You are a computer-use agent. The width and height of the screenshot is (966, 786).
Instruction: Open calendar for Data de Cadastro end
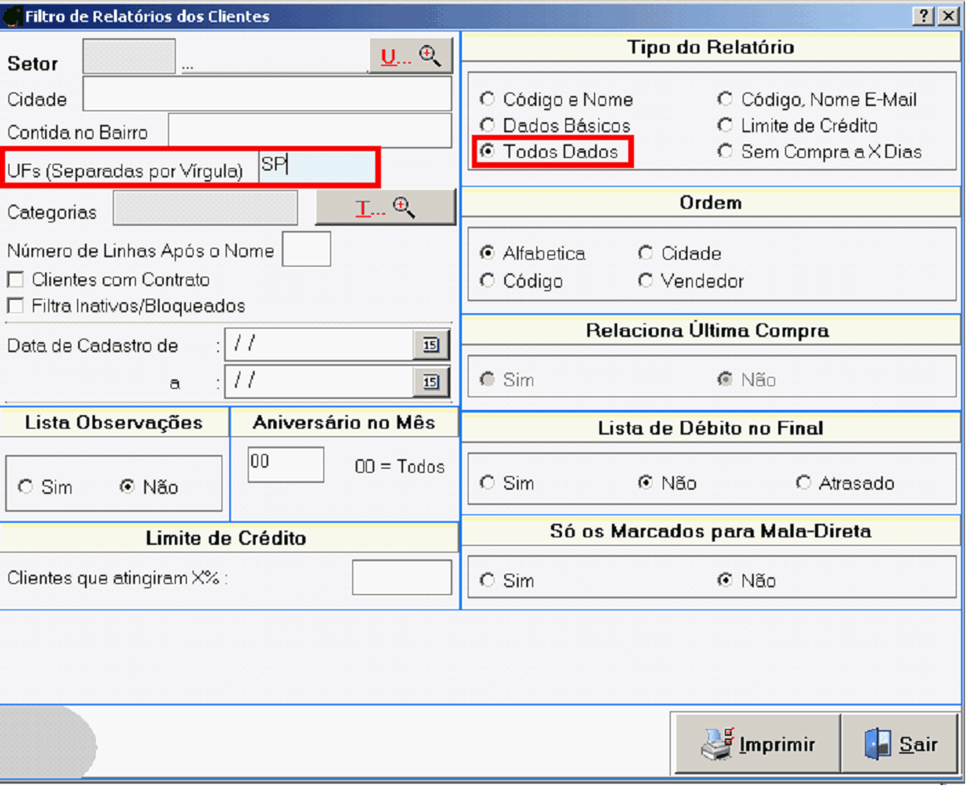pos(431,382)
